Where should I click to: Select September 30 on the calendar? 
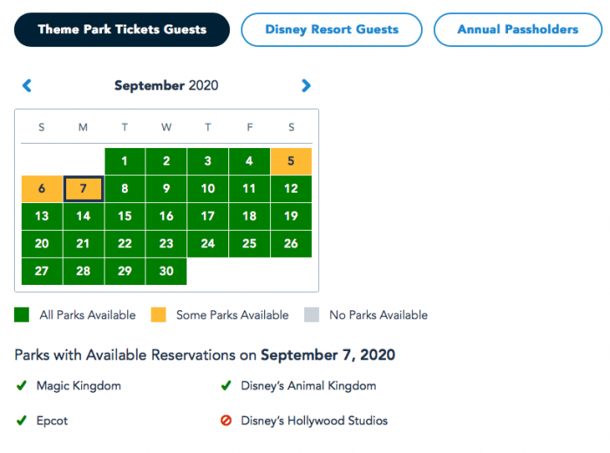pos(166,271)
